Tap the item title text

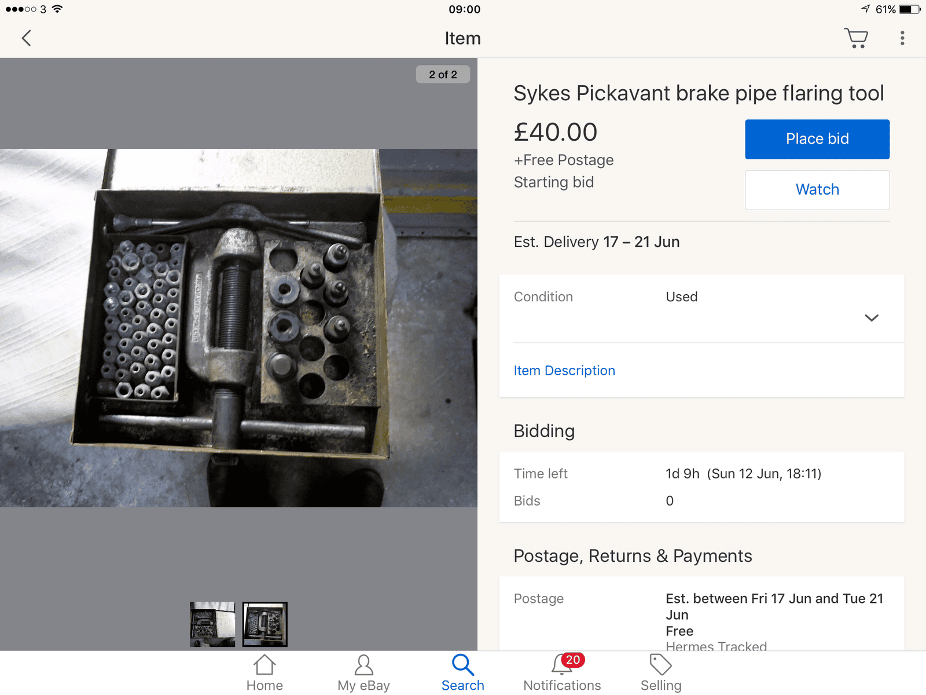(699, 93)
